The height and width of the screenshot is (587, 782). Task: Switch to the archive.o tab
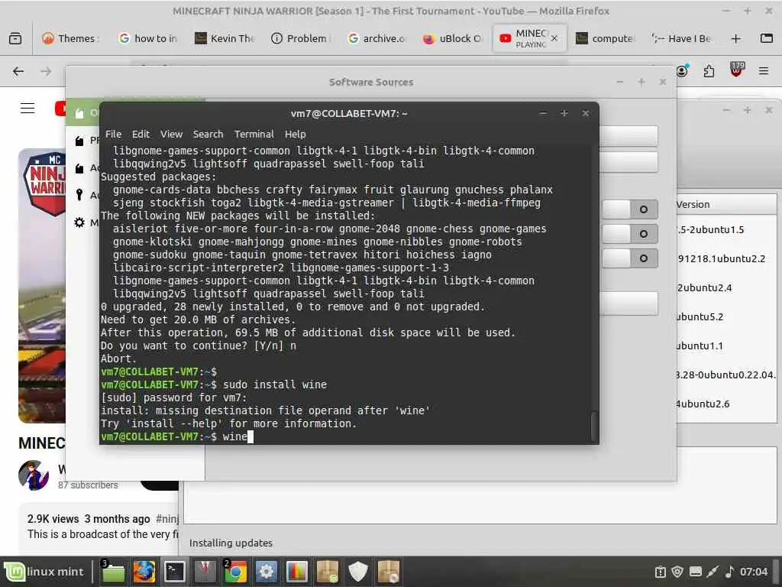[377, 38]
